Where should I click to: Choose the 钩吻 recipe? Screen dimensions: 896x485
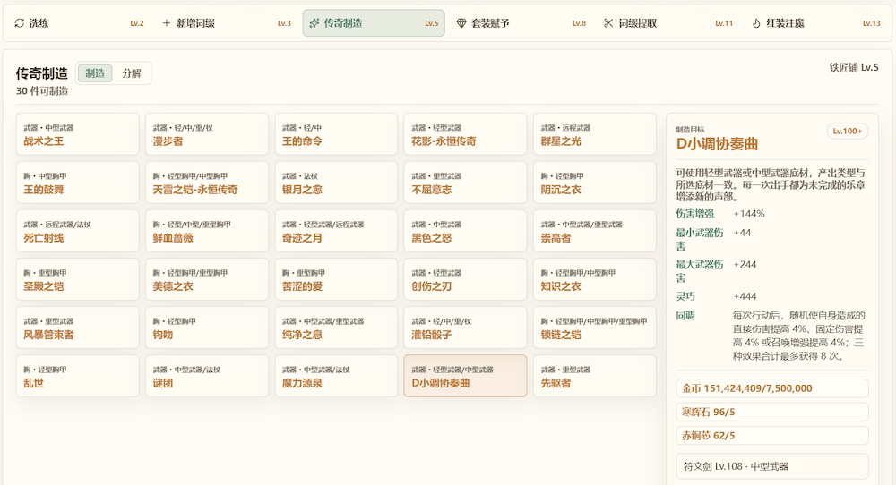tap(207, 328)
